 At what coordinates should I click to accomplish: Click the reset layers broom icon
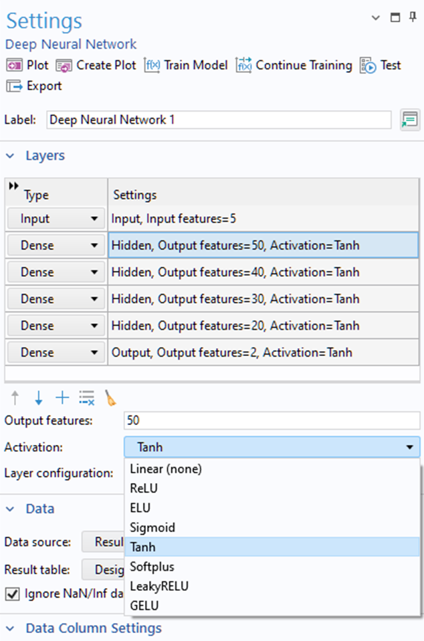(110, 397)
